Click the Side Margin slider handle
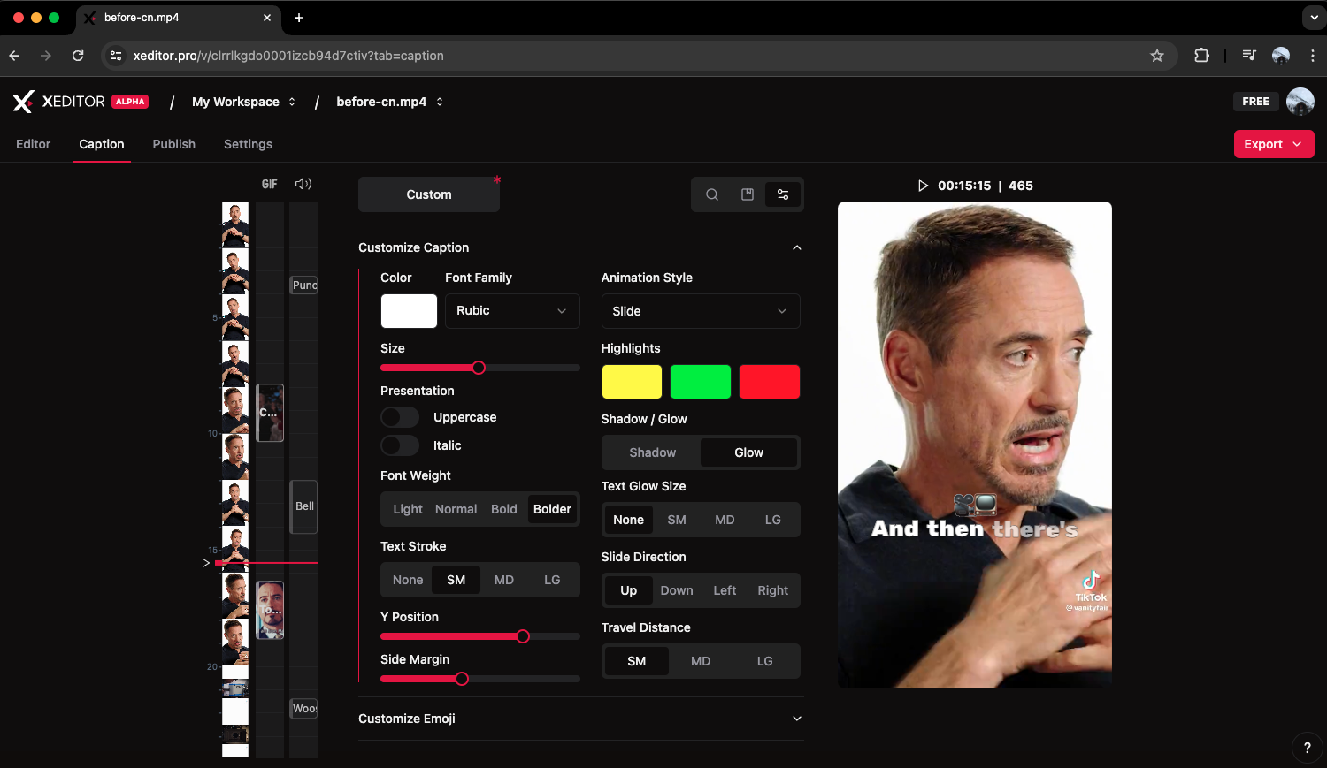1327x768 pixels. (462, 679)
